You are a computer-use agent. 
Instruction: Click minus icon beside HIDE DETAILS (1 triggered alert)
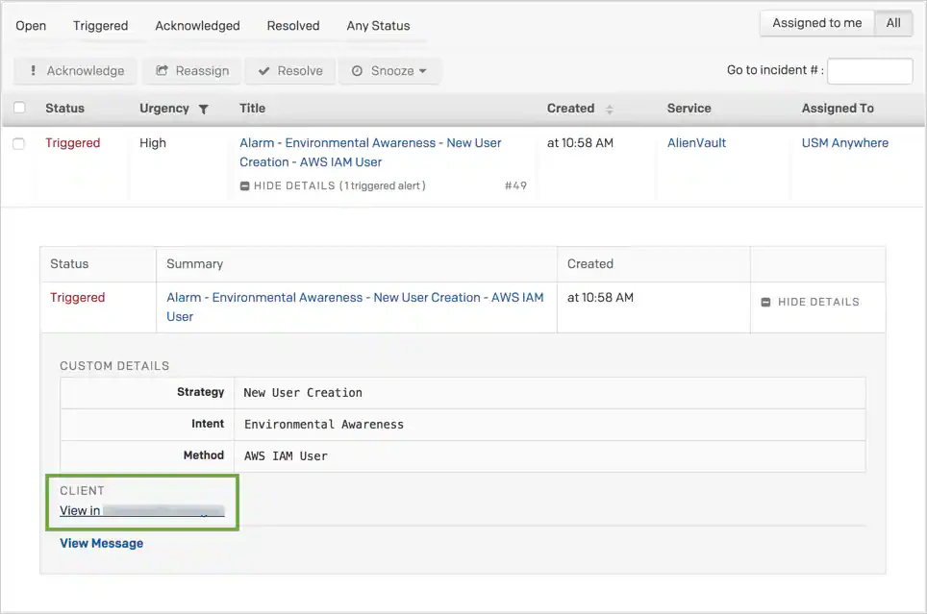coord(245,185)
